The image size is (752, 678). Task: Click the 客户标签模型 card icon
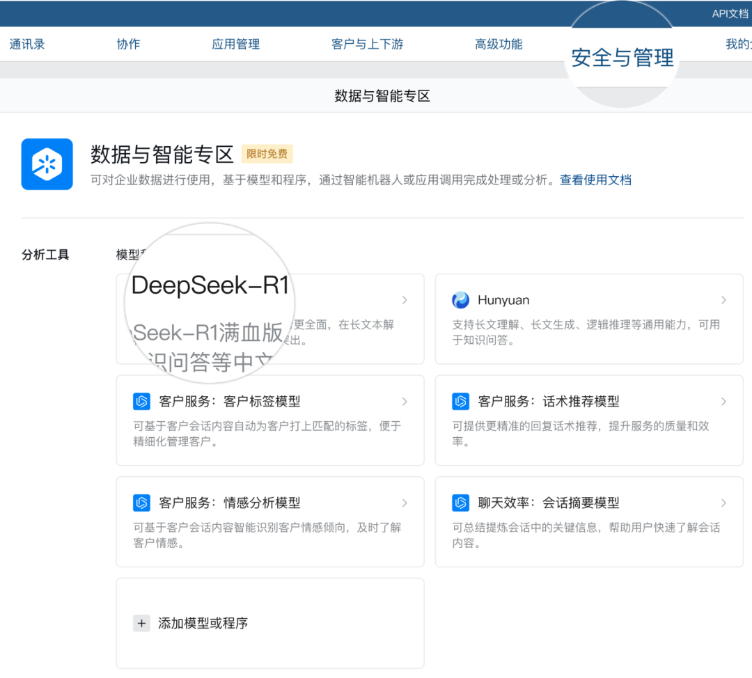click(x=141, y=402)
